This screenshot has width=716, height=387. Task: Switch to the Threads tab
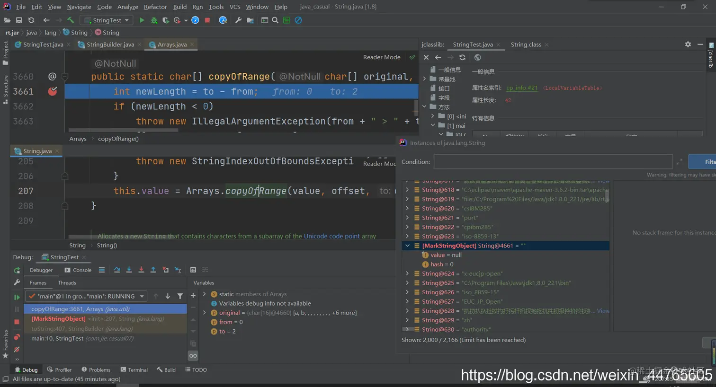[67, 283]
